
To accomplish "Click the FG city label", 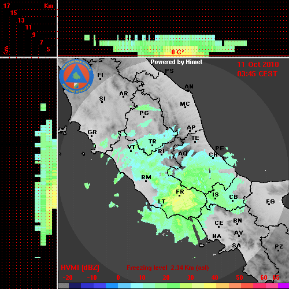I will pos(271,202).
